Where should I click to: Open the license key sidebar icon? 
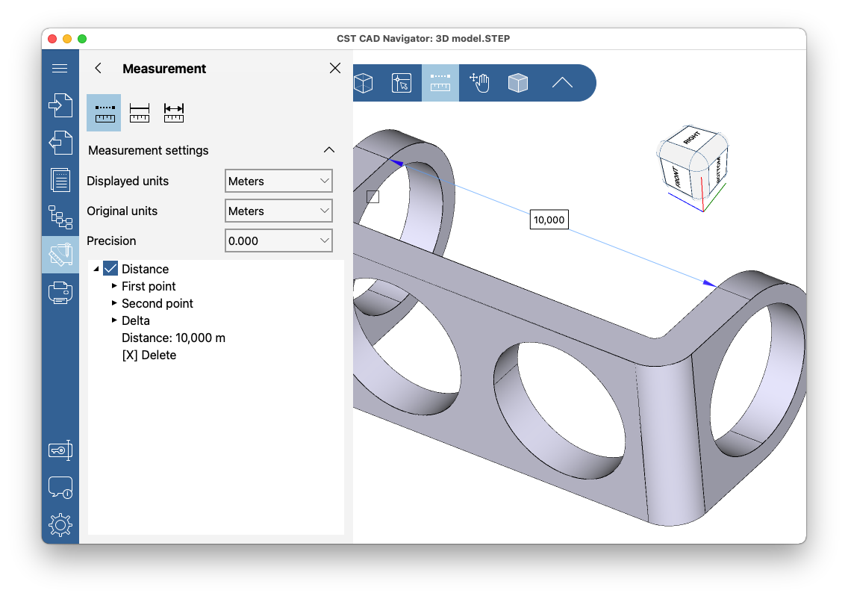(60, 450)
